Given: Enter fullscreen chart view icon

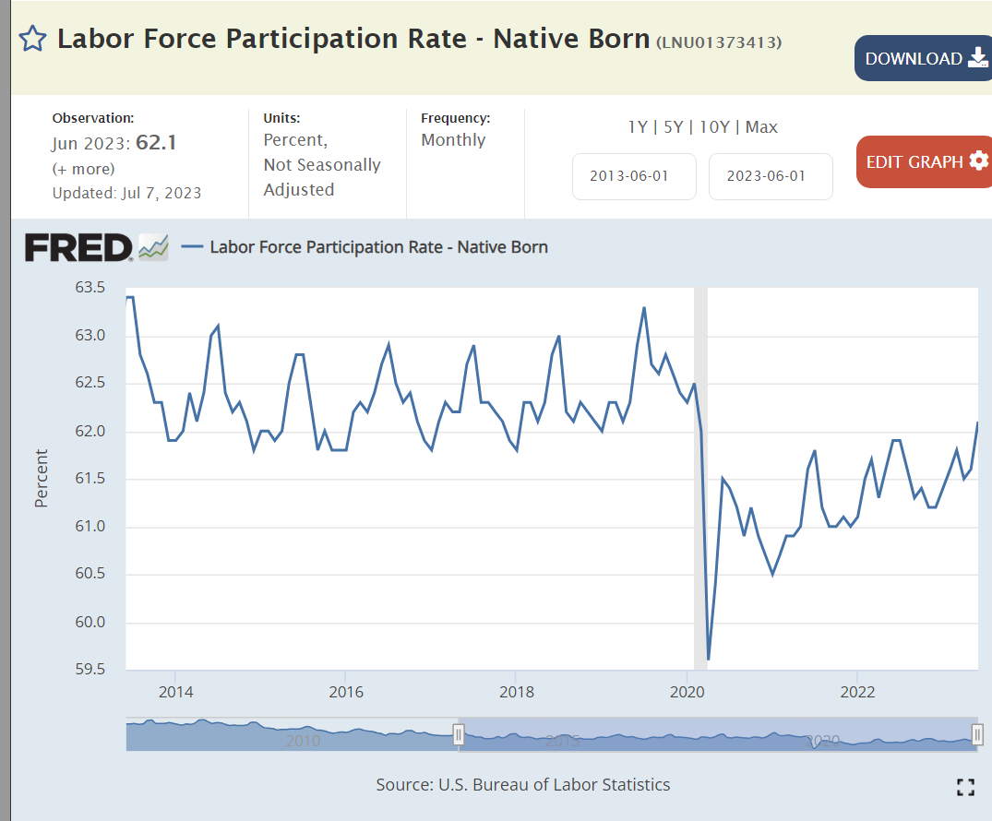Looking at the screenshot, I should point(965,787).
